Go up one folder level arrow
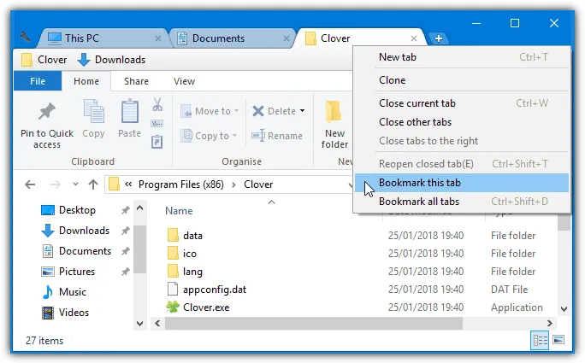 click(x=93, y=184)
